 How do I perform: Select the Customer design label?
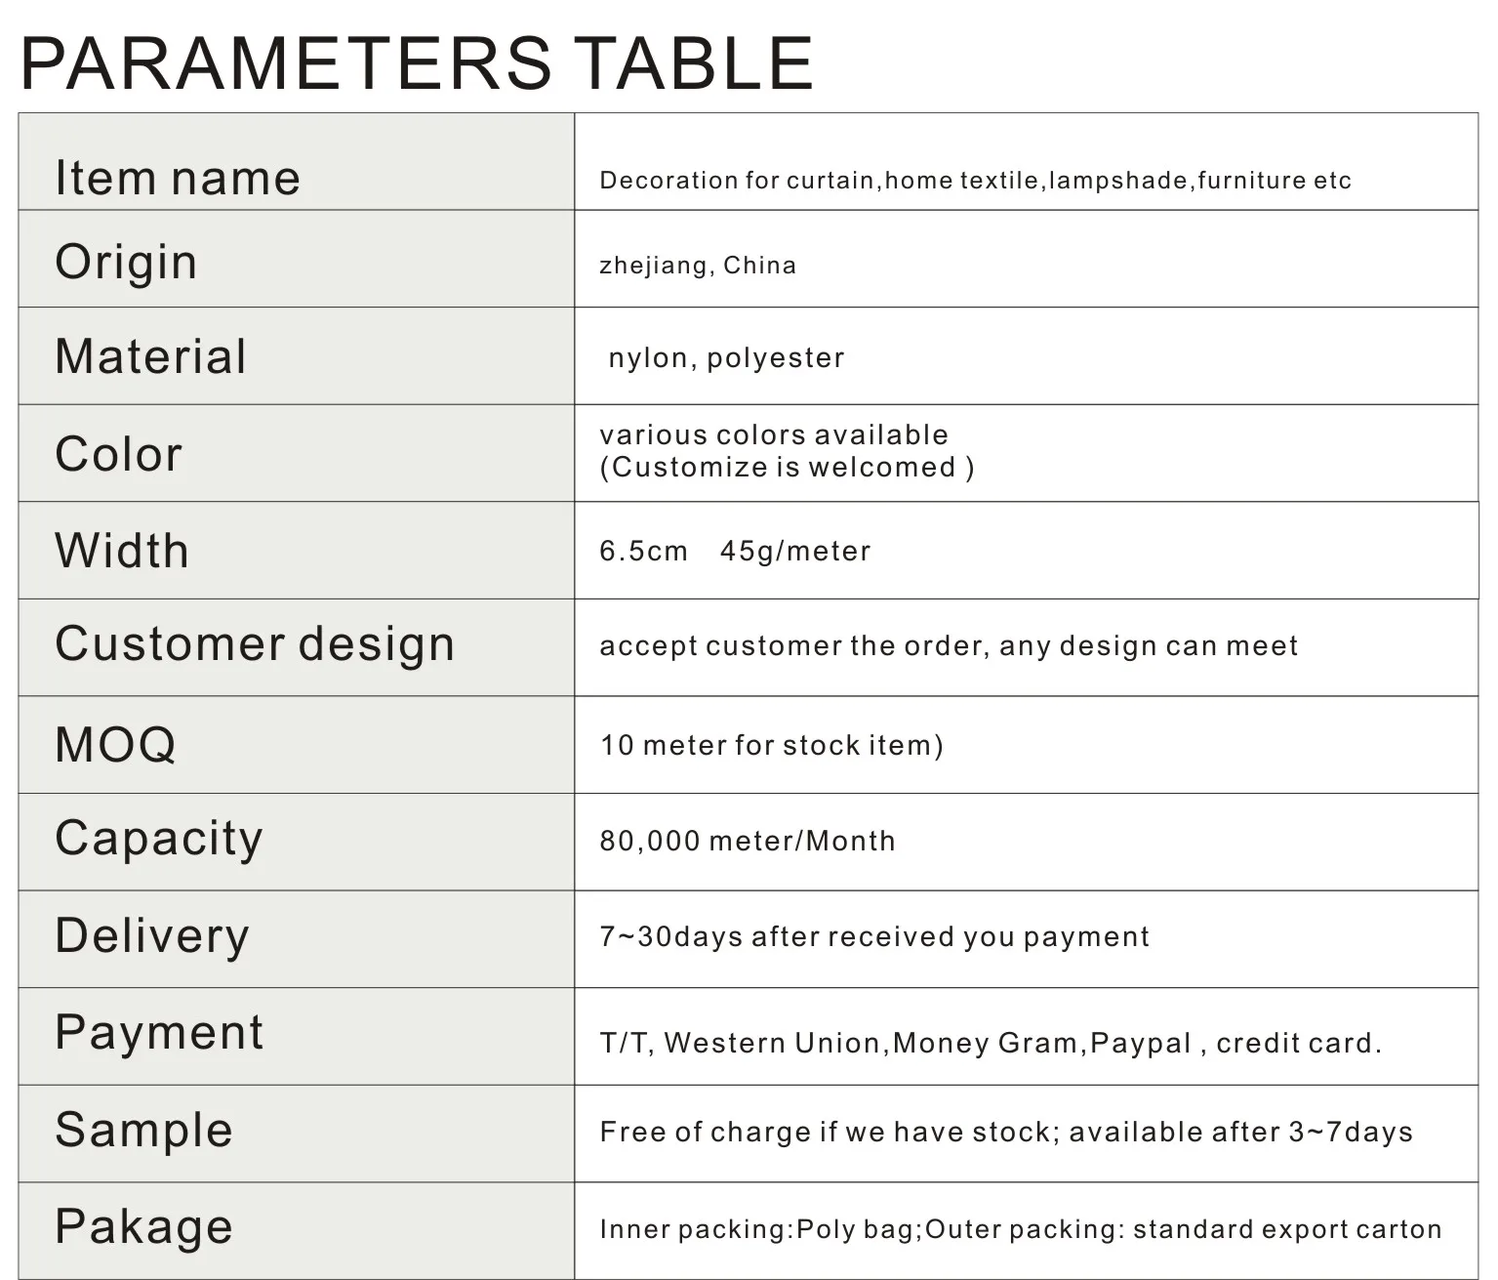pyautogui.click(x=255, y=644)
